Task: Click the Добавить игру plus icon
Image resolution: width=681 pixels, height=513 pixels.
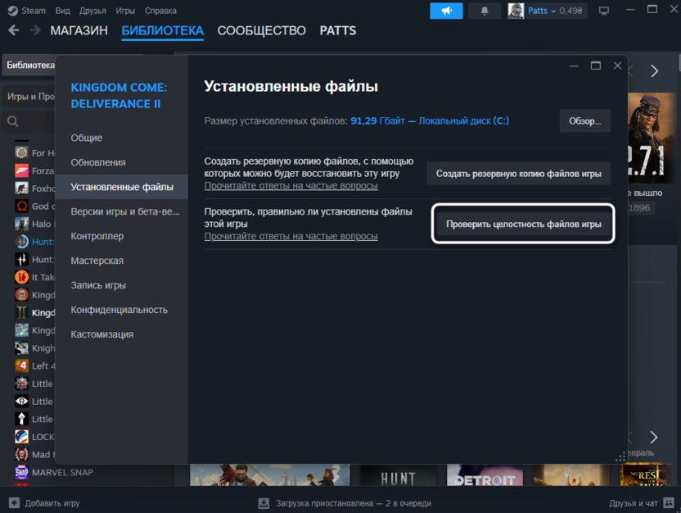Action: click(14, 503)
